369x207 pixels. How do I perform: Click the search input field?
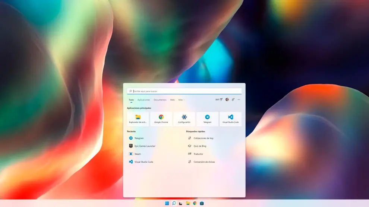coord(184,91)
